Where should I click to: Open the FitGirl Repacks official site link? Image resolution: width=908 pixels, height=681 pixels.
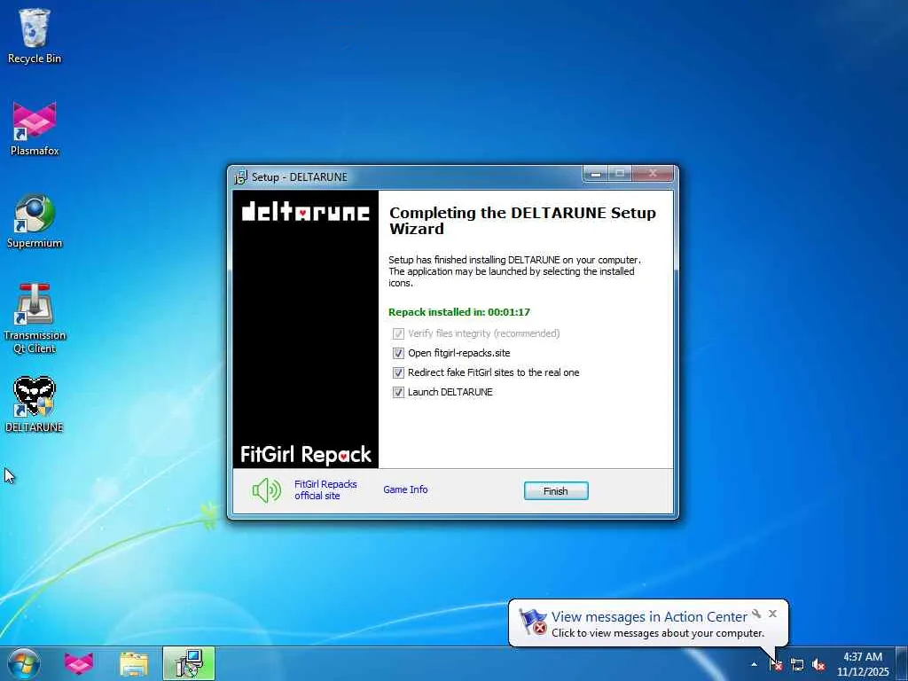pyautogui.click(x=325, y=489)
